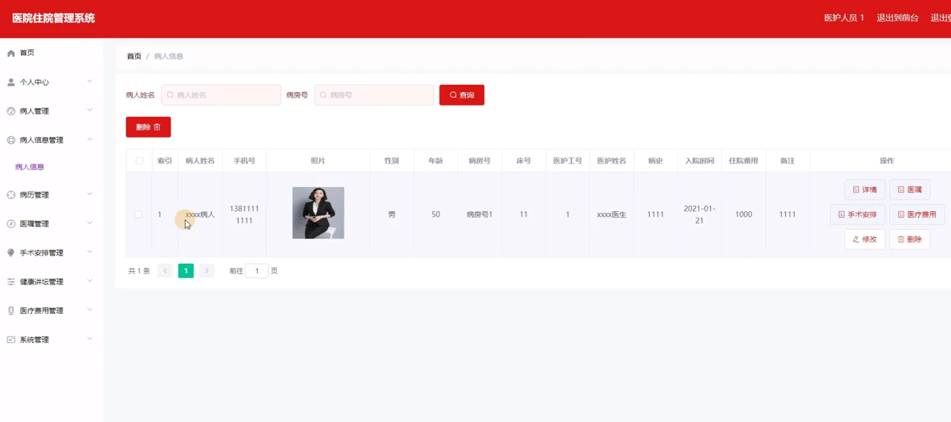Click the trash icon on row 删除 button
Screen dimensions: 951x422
pyautogui.click(x=901, y=239)
